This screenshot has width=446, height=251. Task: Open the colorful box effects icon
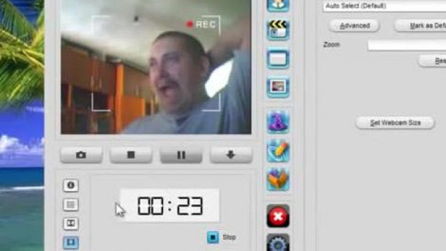pyautogui.click(x=278, y=179)
